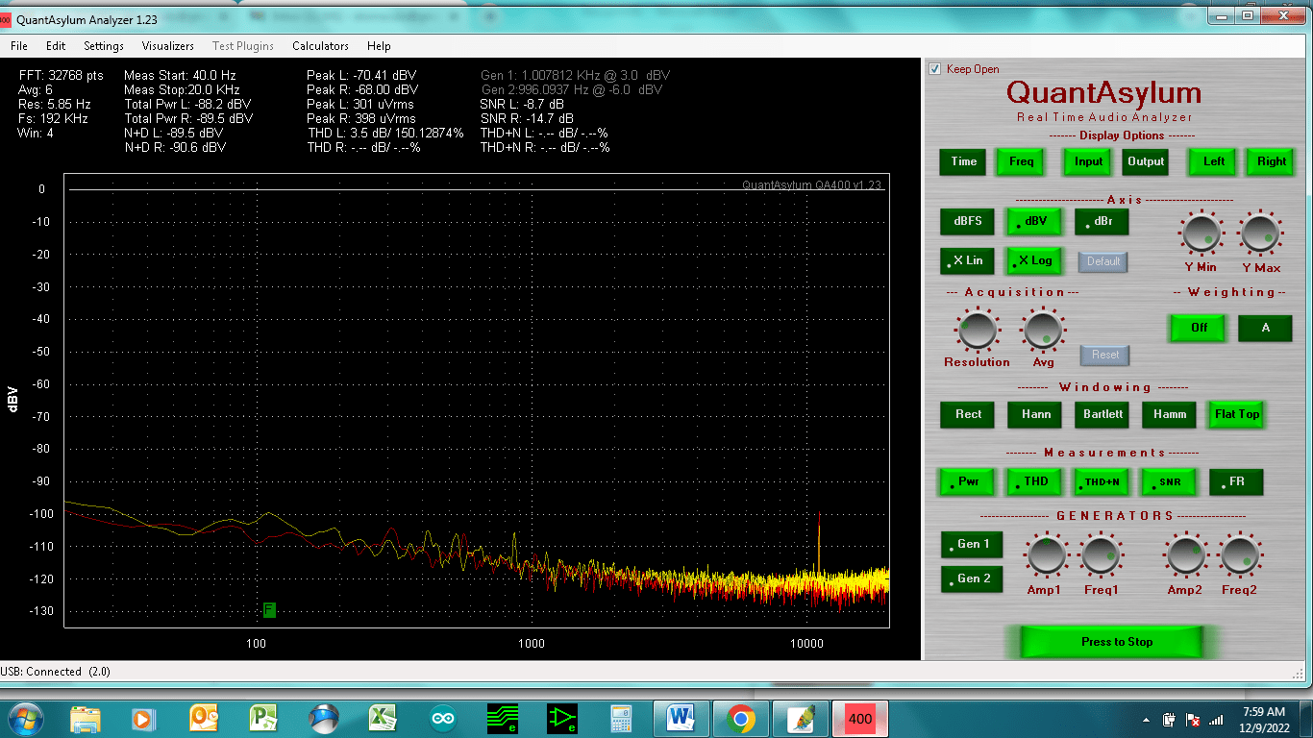This screenshot has height=738, width=1313.
Task: Open Microsoft Project taskbar icon
Action: (263, 719)
